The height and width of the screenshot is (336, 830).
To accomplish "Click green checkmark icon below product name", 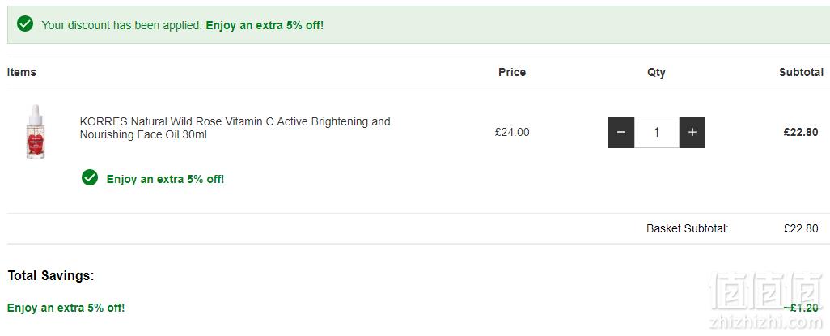I will pos(90,177).
